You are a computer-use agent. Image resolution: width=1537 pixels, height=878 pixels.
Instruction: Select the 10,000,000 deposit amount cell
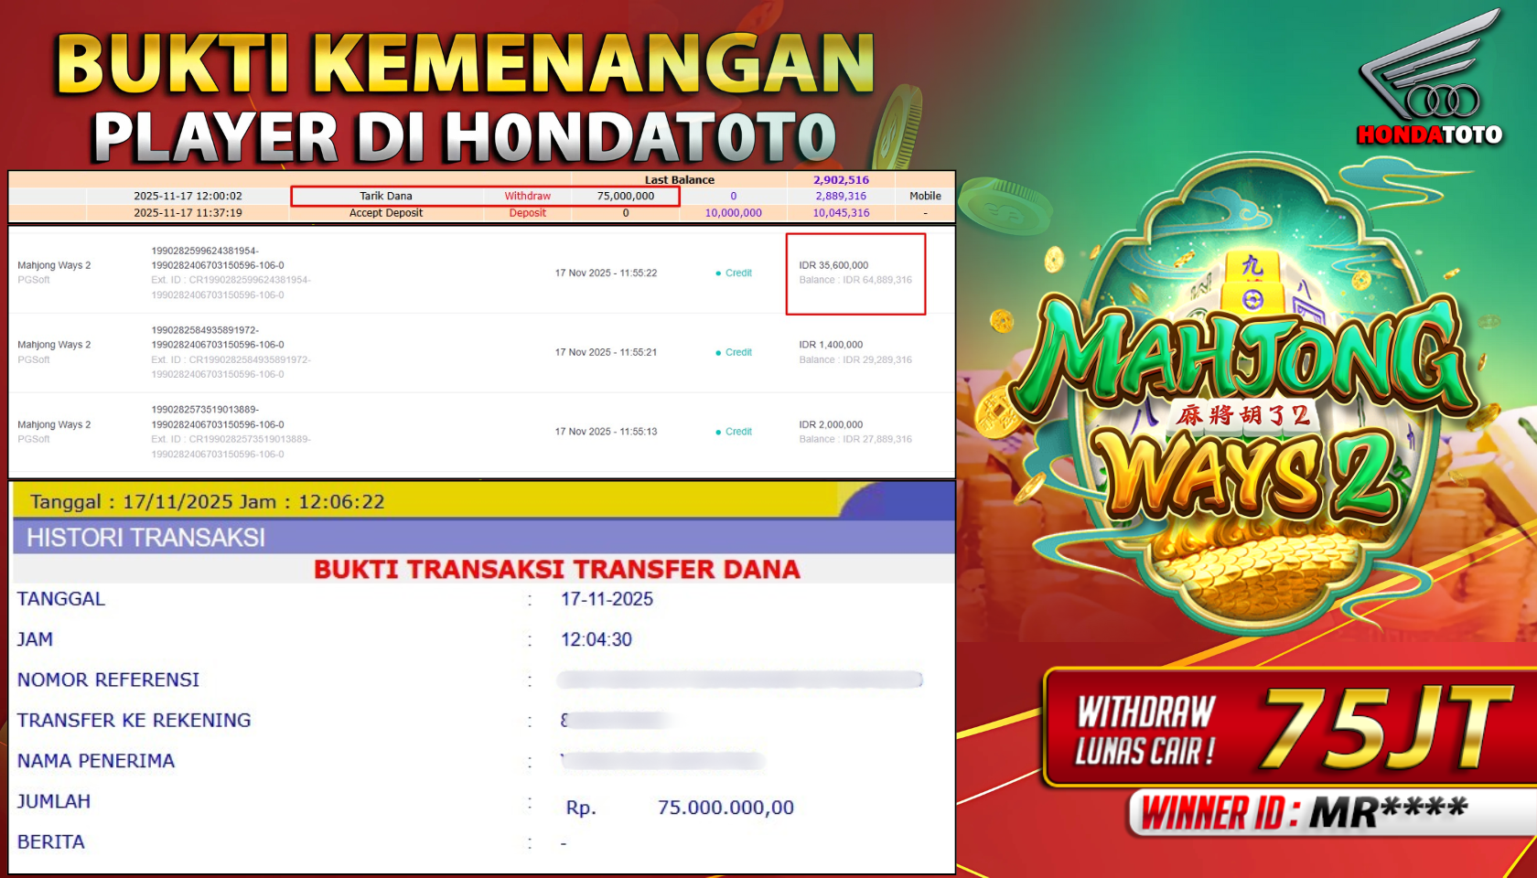pyautogui.click(x=733, y=213)
